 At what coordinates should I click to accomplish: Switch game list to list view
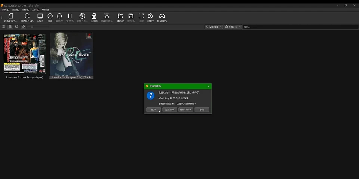pos(4,27)
